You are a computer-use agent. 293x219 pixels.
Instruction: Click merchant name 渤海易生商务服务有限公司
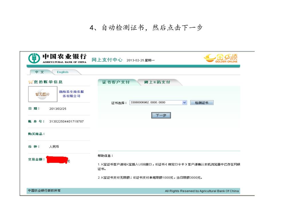tap(71, 94)
